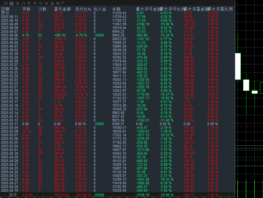Open the 备 tab
Image resolution: width=263 pixels, height=198 pixels.
(x=52, y=3)
